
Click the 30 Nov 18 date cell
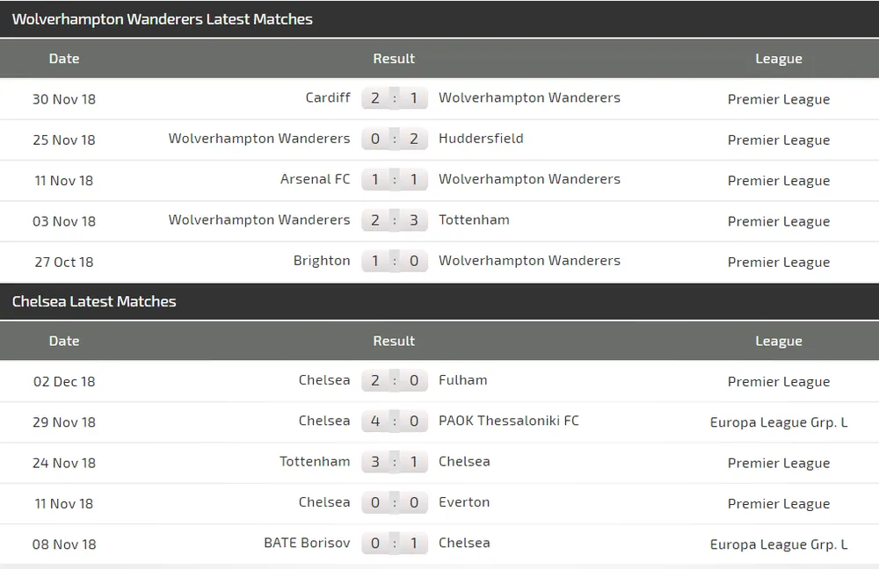coord(64,99)
